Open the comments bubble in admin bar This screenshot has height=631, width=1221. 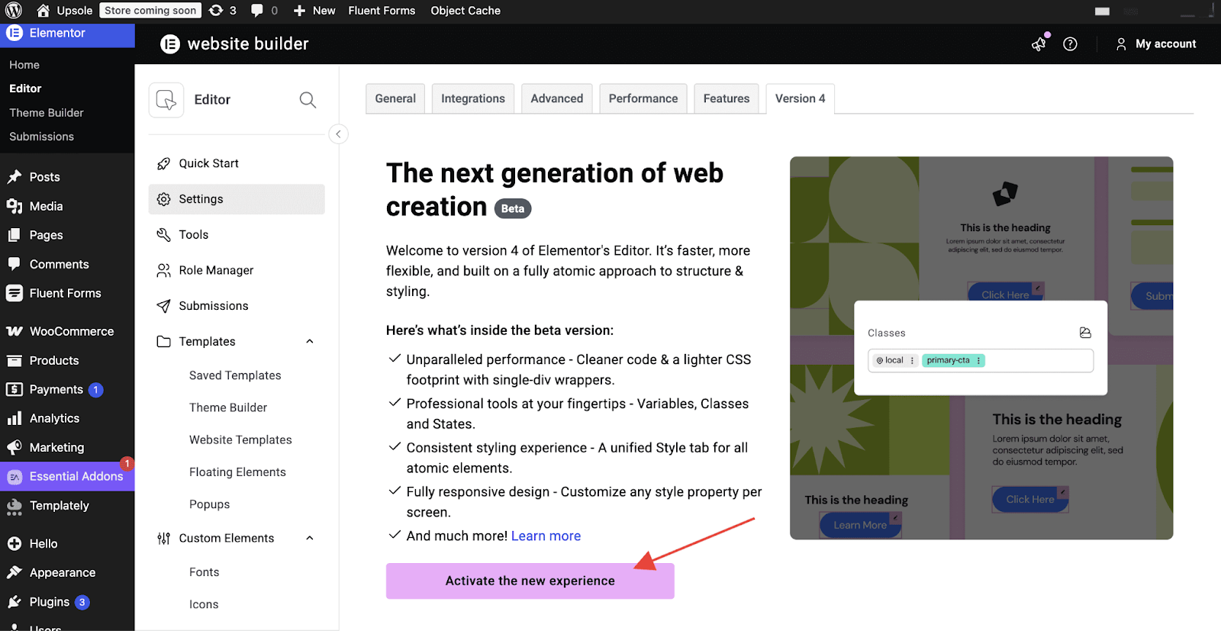[264, 11]
